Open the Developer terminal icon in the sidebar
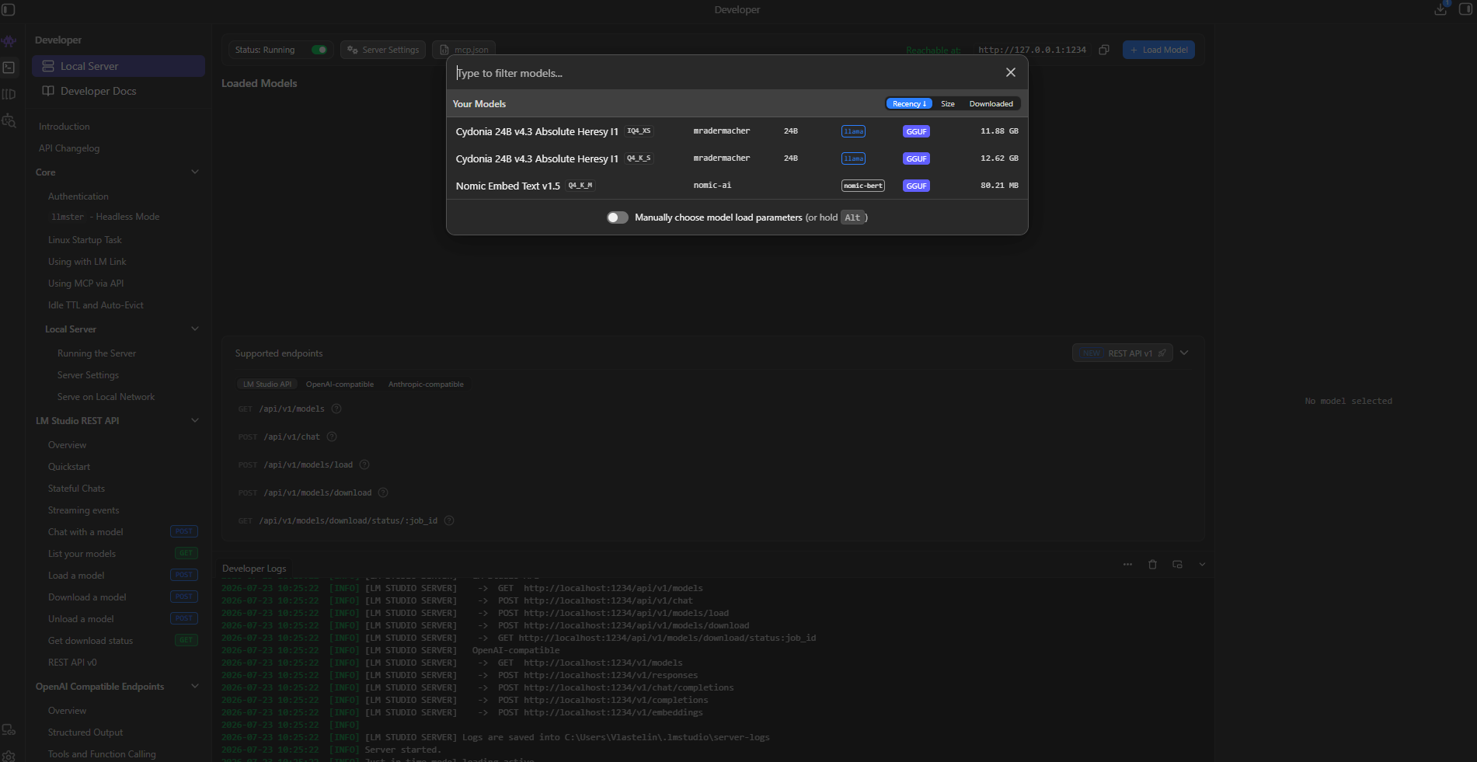 [x=9, y=68]
